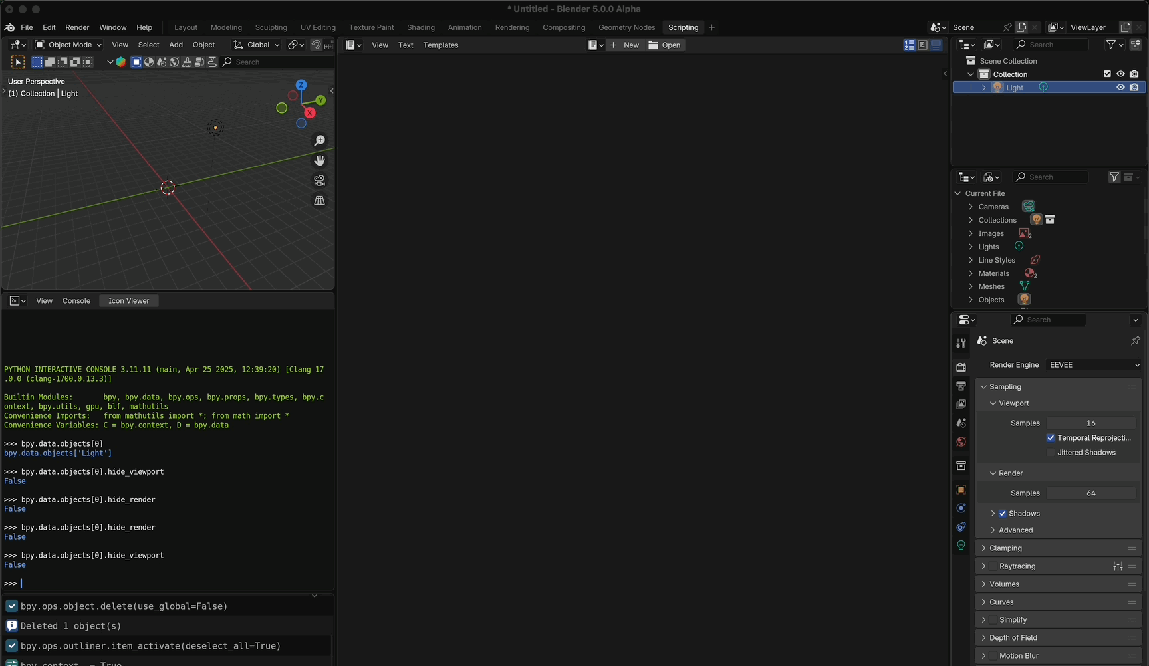This screenshot has height=666, width=1149.
Task: Open the World properties tab
Action: coord(961,442)
